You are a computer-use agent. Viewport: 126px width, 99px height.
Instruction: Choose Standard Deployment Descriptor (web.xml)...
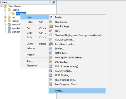coord(77,35)
